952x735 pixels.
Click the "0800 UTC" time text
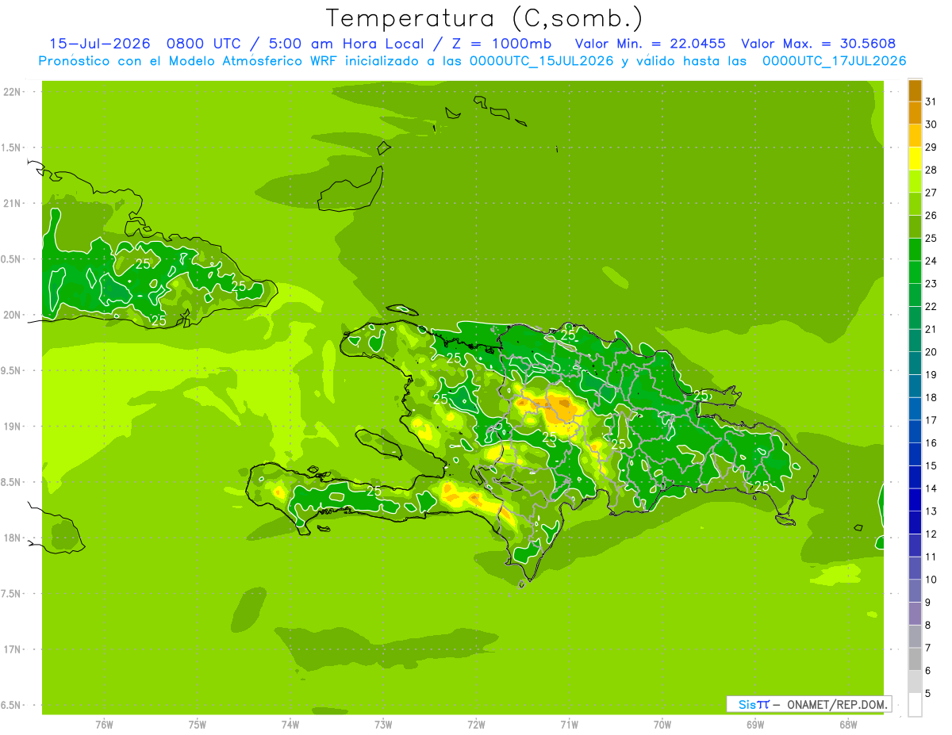pos(203,44)
